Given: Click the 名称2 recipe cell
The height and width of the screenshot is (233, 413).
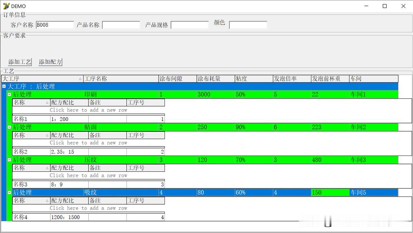Looking at the screenshot, I should click(x=31, y=152).
